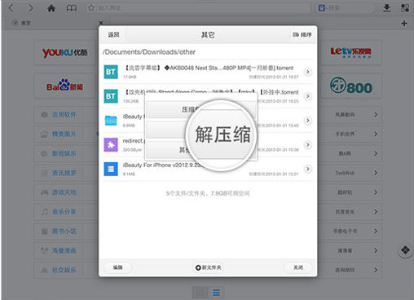The width and height of the screenshot is (414, 300).
Task: Open the 影视娱乐 category link
Action: coord(64,153)
